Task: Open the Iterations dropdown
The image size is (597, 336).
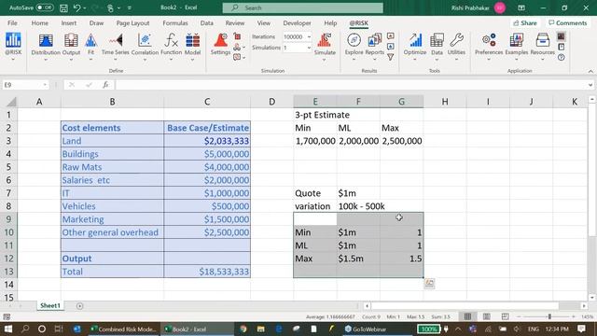Action: pos(309,37)
